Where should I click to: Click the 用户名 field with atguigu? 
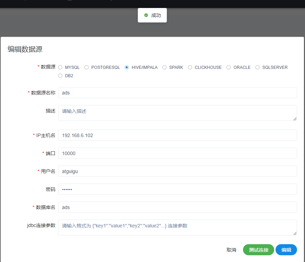(x=177, y=171)
